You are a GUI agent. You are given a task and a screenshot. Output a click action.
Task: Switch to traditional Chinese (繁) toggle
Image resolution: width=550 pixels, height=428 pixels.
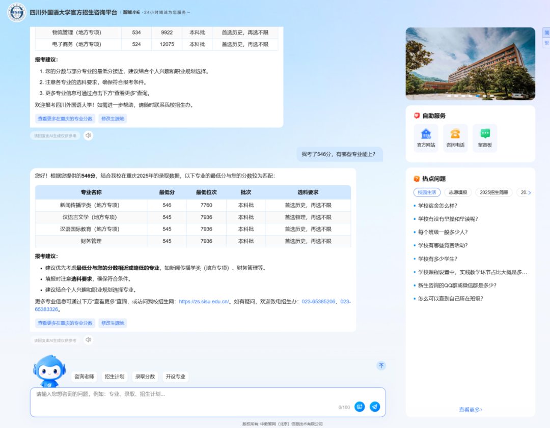point(546,43)
